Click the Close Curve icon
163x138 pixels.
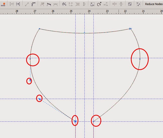84,4
